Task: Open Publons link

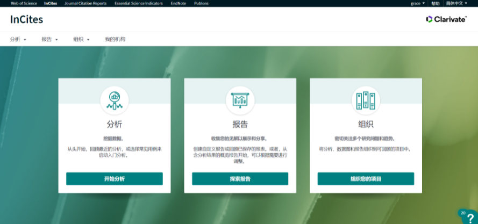Action: pyautogui.click(x=201, y=3)
